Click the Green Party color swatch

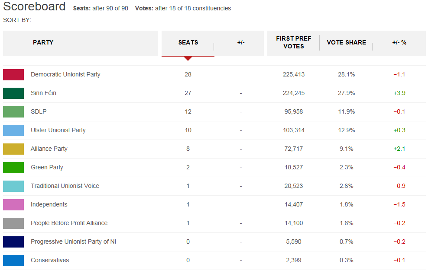point(13,168)
